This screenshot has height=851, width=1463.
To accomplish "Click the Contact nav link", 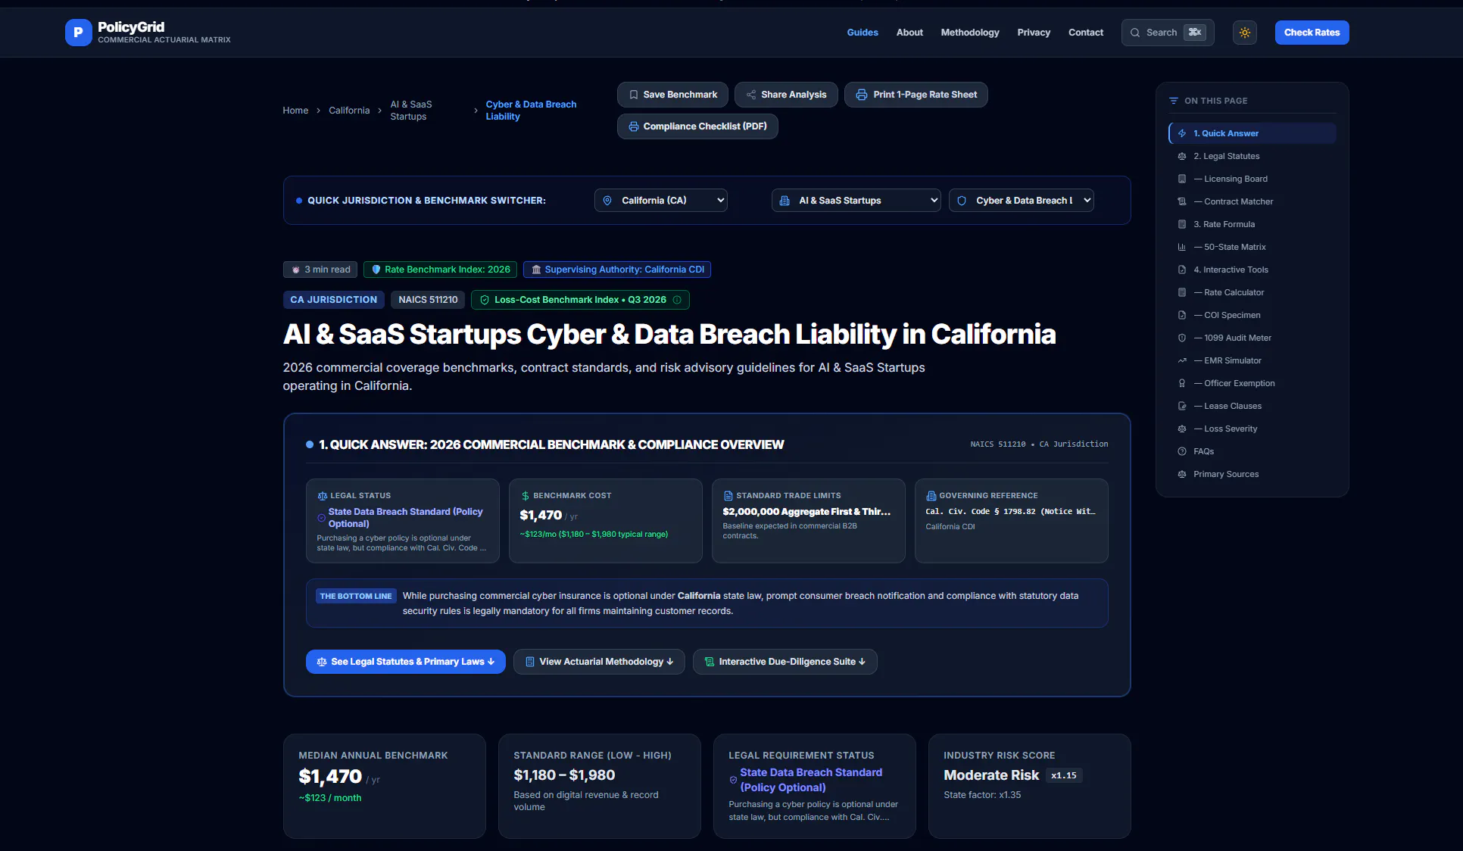I will point(1085,33).
